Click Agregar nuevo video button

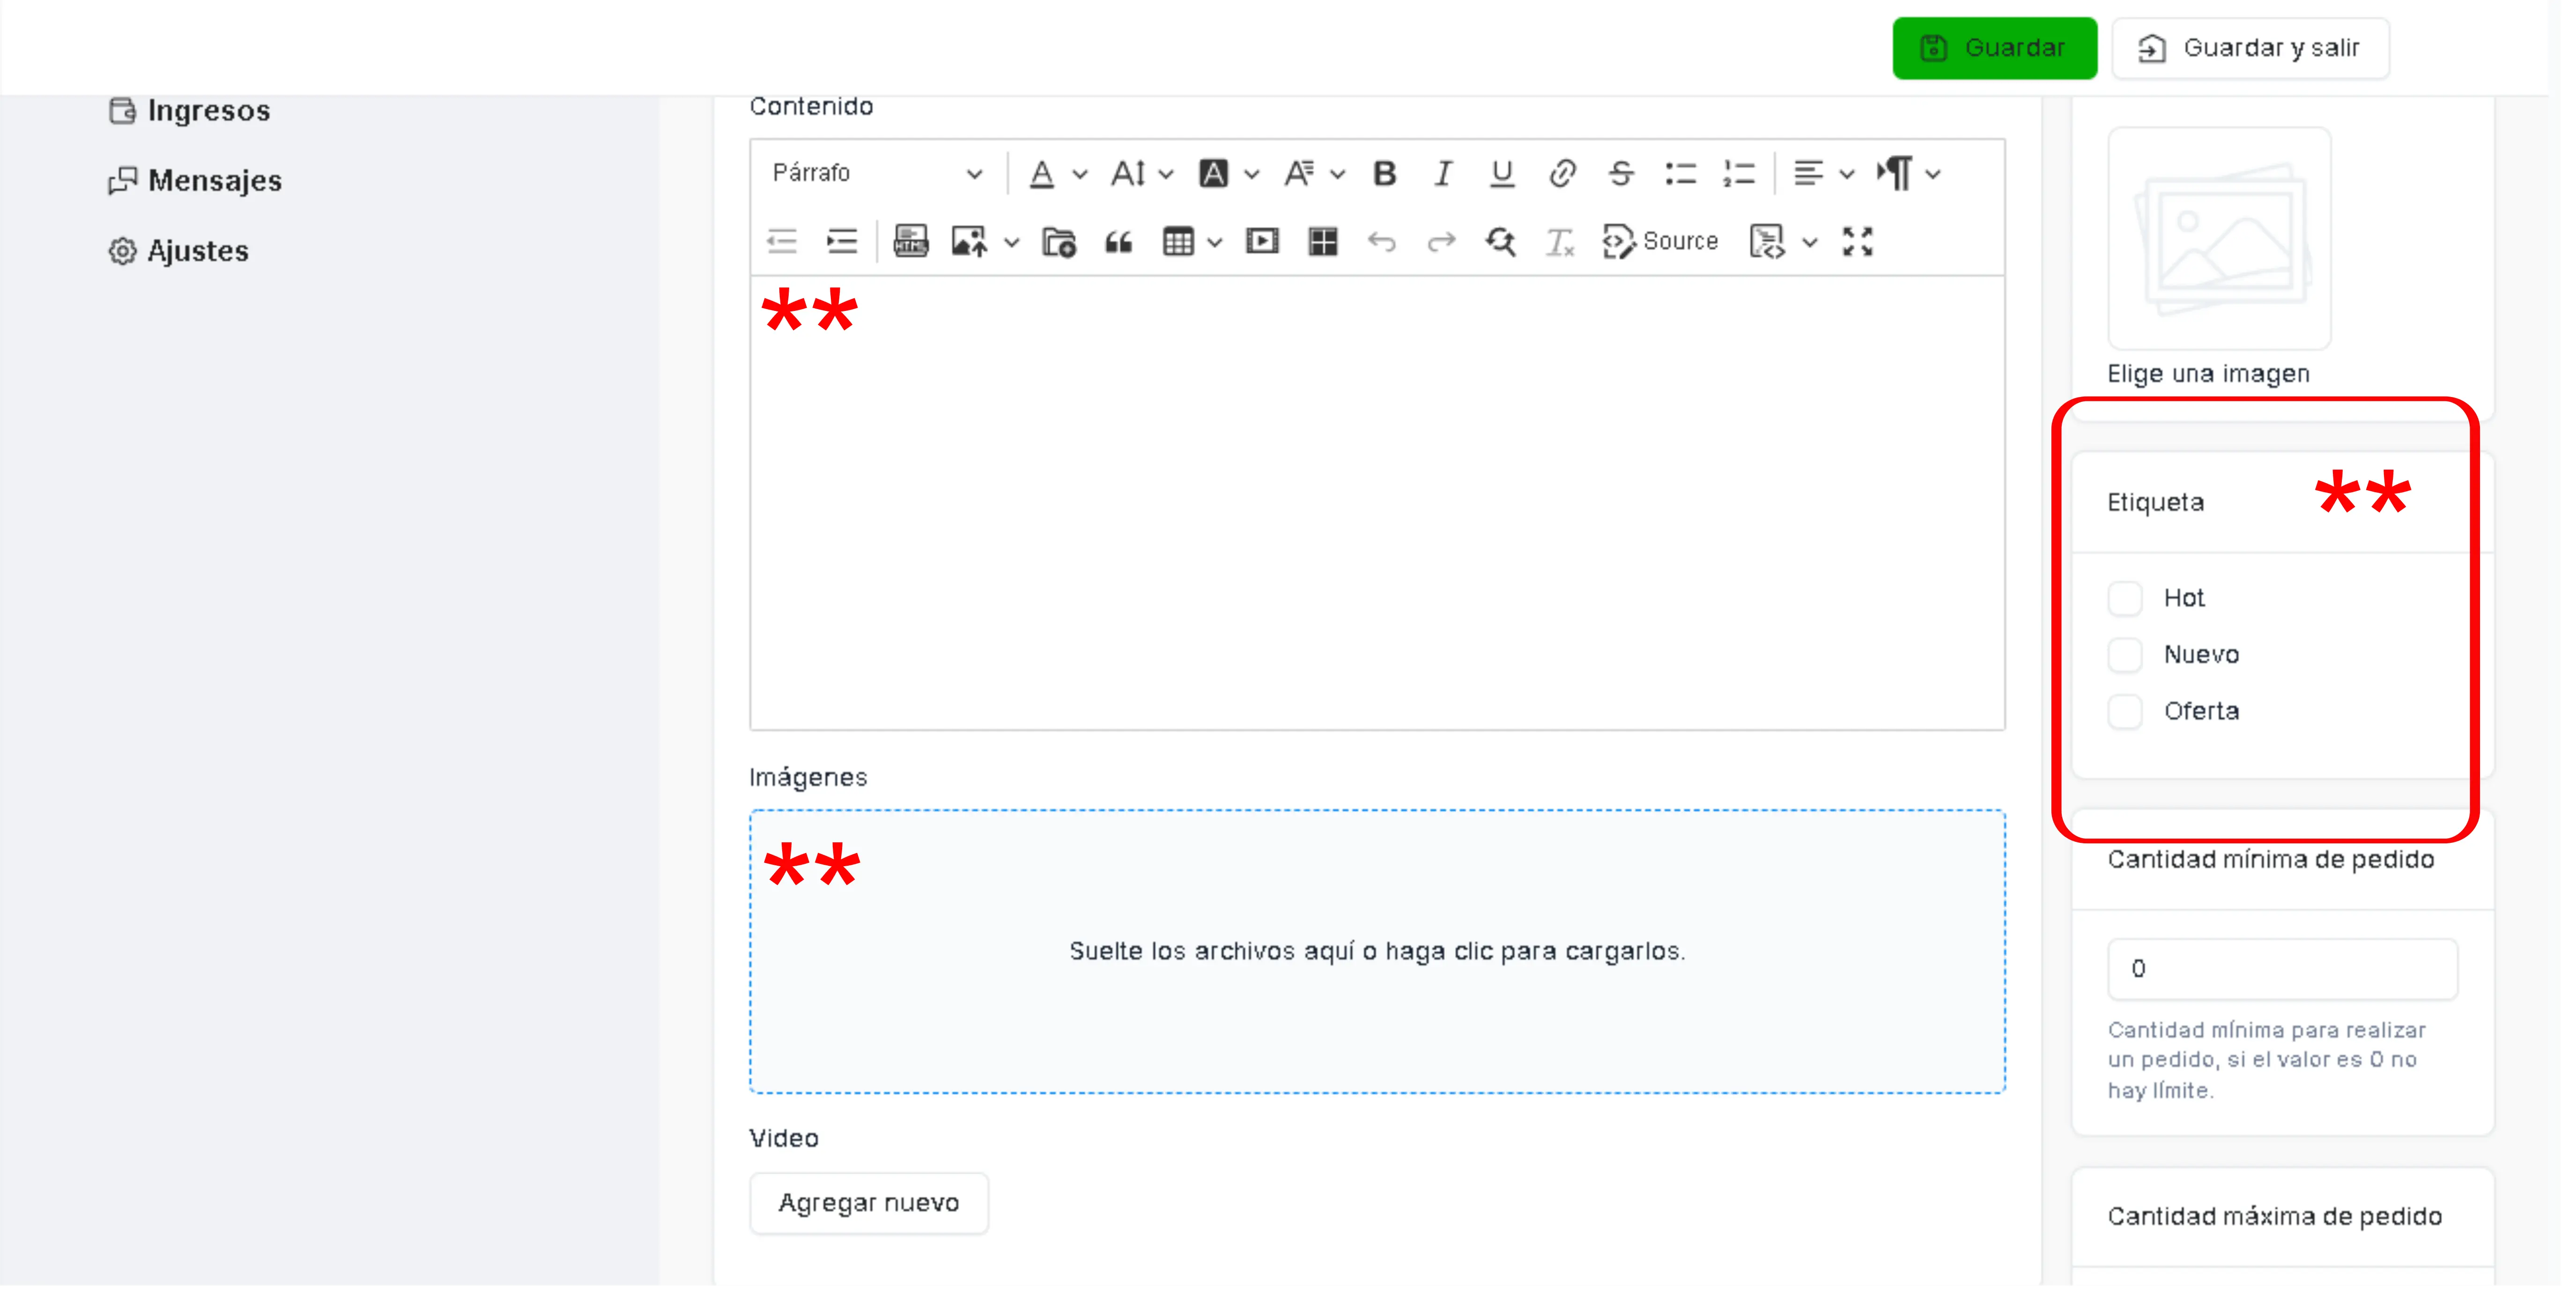tap(868, 1203)
